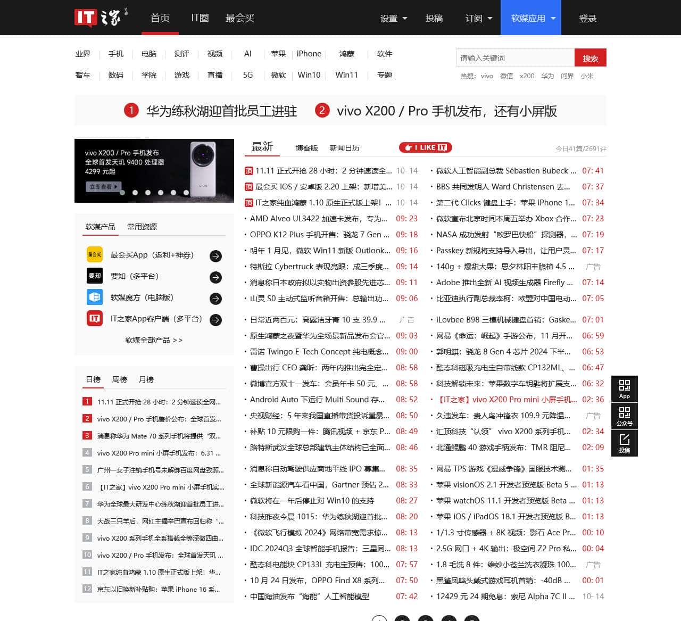681x621 pixels.
Task: Go to the 首页 tab
Action: pos(160,18)
